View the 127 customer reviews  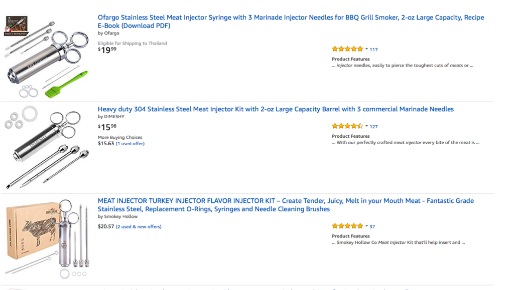click(373, 126)
